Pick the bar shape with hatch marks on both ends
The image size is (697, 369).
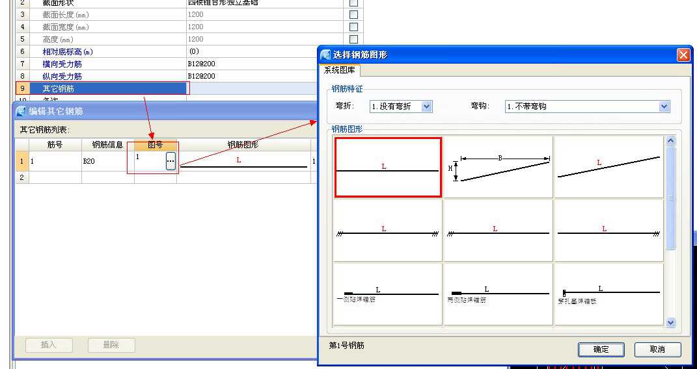pos(388,231)
